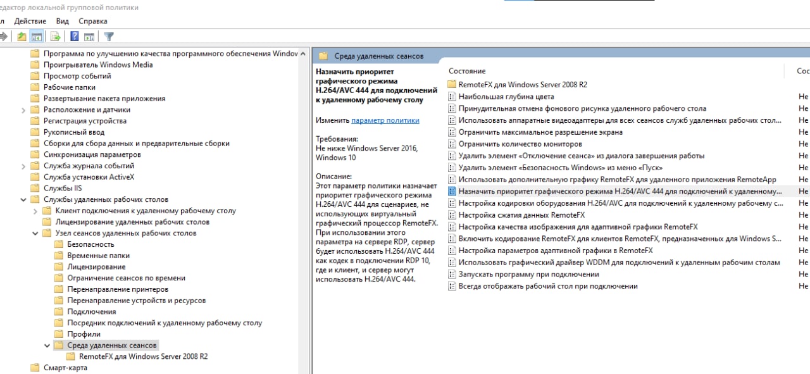Click the Export list toolbar icon
This screenshot has width=810, height=374.
click(x=56, y=36)
